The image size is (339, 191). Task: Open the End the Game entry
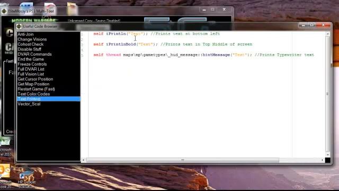31,59
